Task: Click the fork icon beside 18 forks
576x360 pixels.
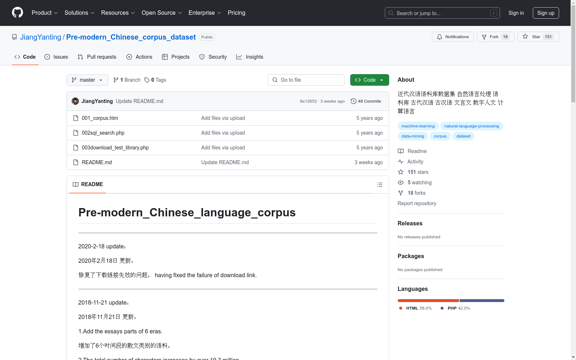Action: click(x=401, y=193)
